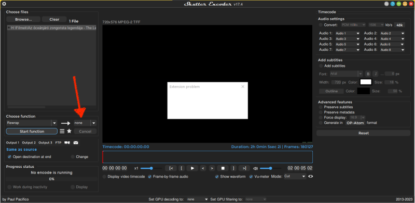This screenshot has height=203, width=415.
Task: Click the stop button
Action: click(223, 168)
